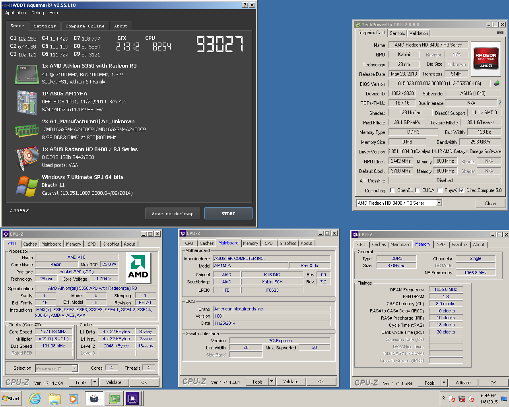Click the GPU Clock 2442 MHz field
This screenshot has height=407, width=509.
click(x=401, y=161)
